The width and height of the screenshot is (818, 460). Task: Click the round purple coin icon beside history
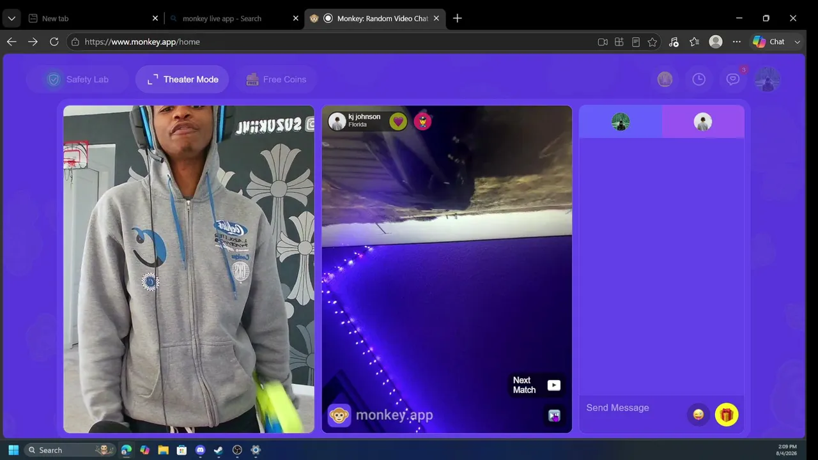tap(665, 79)
